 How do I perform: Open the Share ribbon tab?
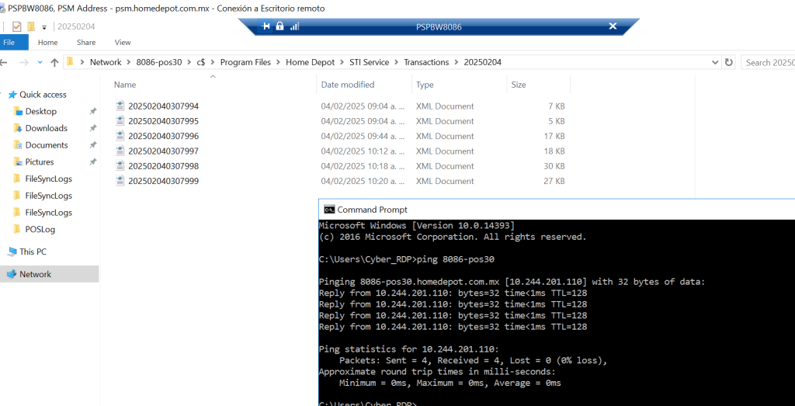(86, 43)
